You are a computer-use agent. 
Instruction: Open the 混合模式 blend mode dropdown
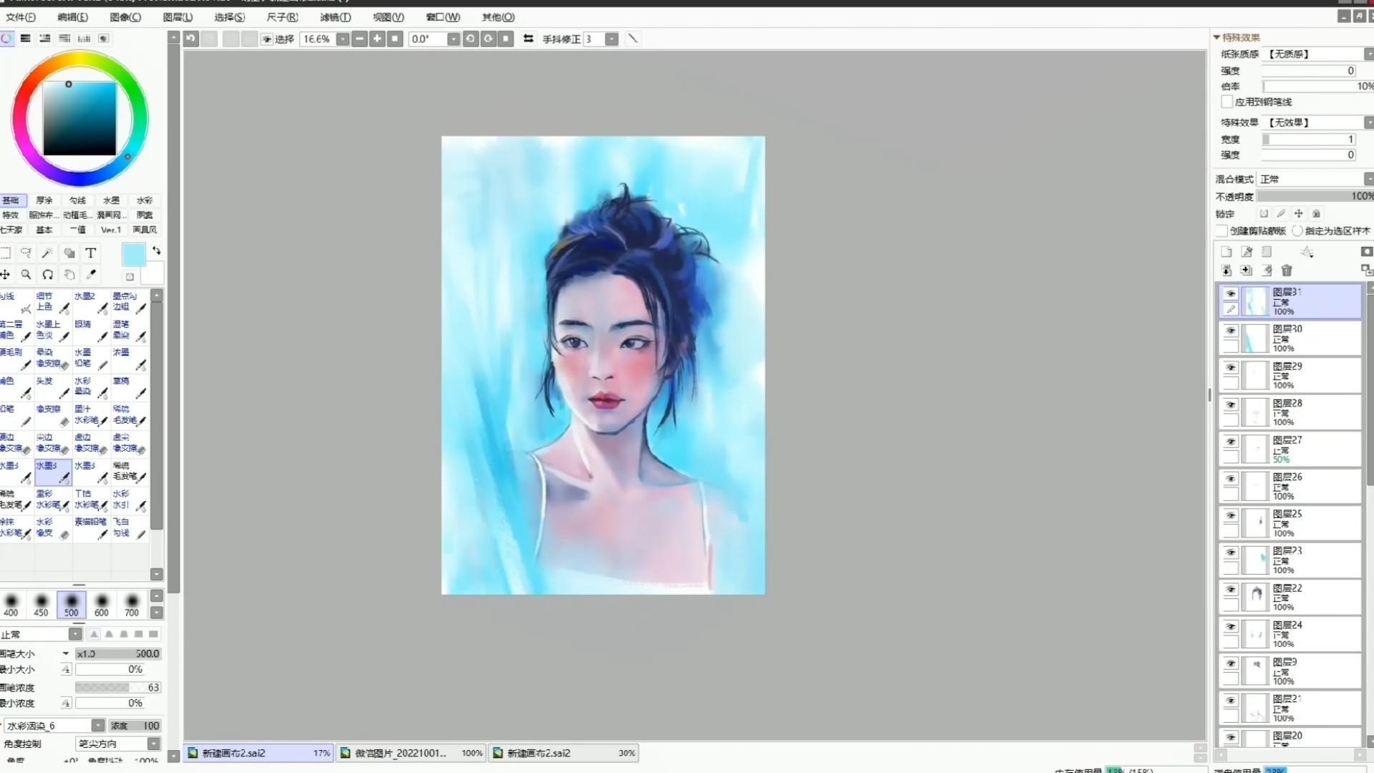[x=1368, y=179]
